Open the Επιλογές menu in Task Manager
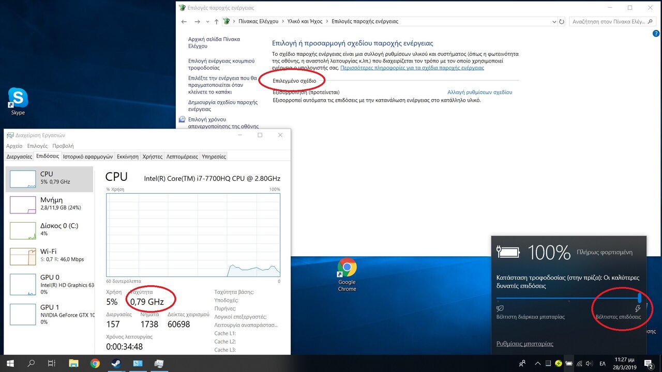The image size is (662, 372). (37, 146)
